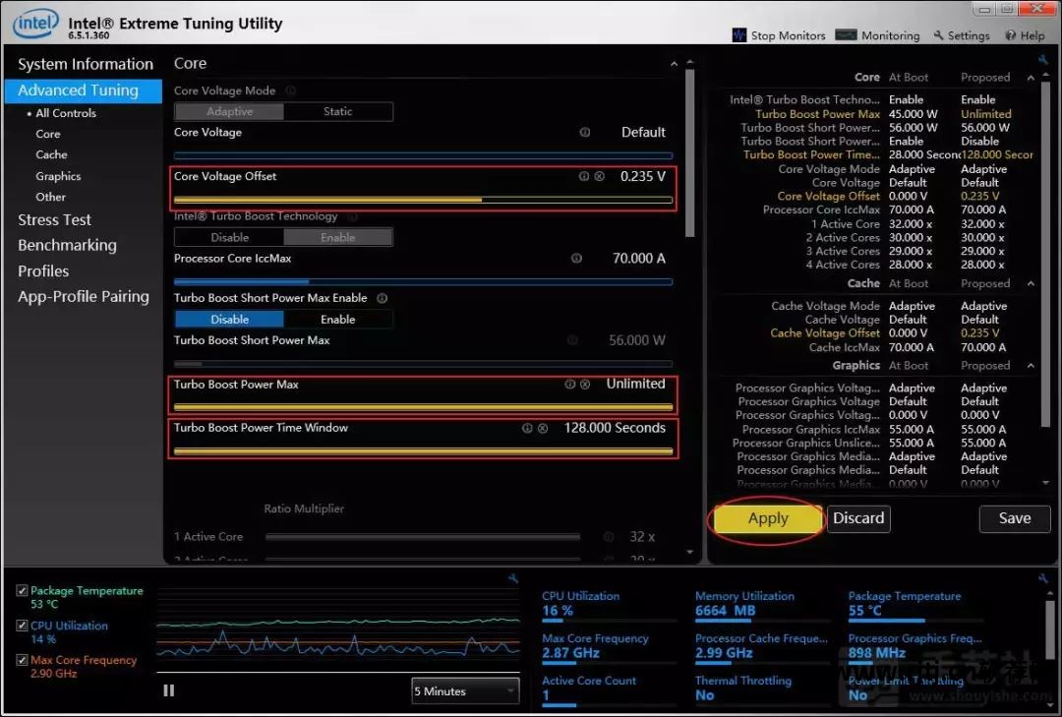Viewport: 1062px width, 717px height.
Task: Click the Save button
Action: (1015, 518)
